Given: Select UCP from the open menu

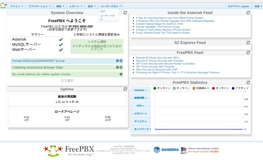Looking at the screenshot, I should [x=103, y=11].
